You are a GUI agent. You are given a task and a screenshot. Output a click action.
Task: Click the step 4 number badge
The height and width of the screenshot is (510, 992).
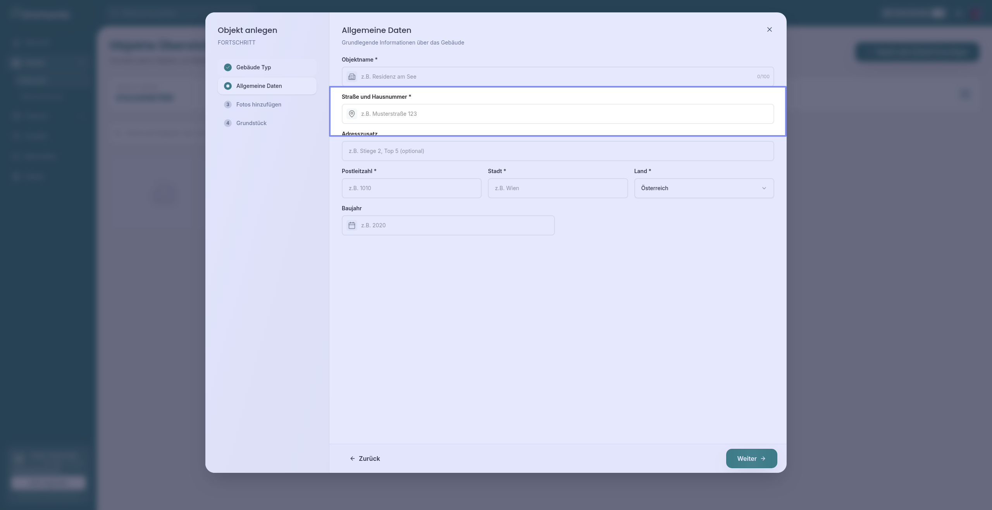(x=228, y=123)
